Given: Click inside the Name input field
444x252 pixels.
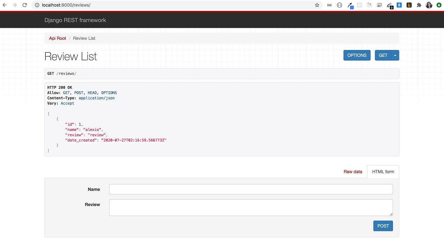Looking at the screenshot, I should coord(251,189).
